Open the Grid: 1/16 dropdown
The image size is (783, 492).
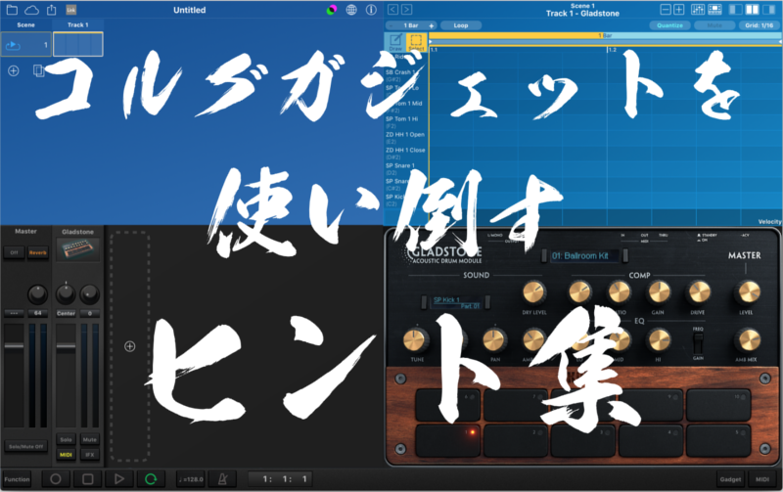tap(760, 25)
